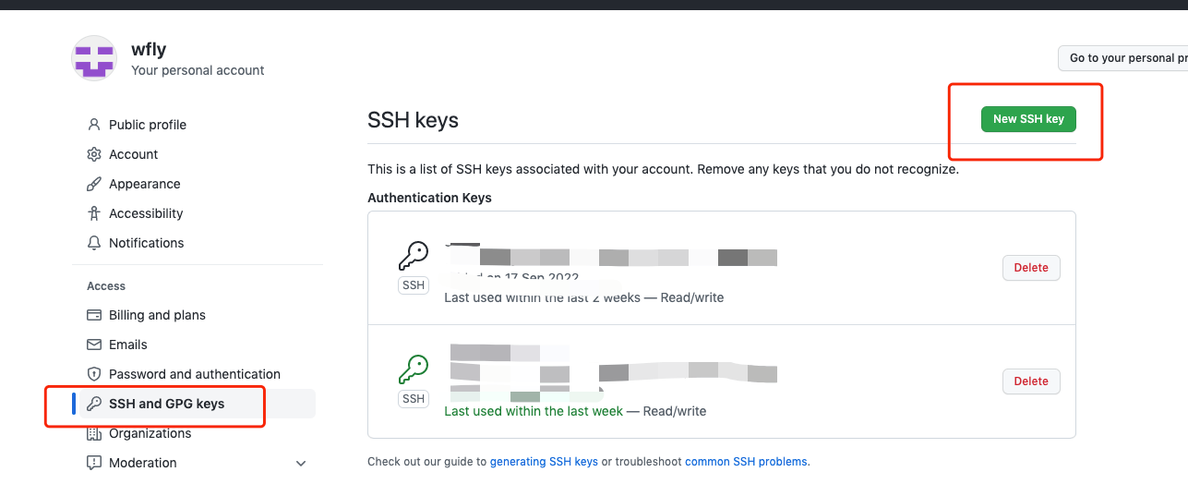Expand the Moderation section chevron
Screen dimensions: 1188x484
click(x=300, y=463)
